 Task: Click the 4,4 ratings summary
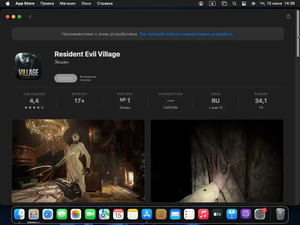[34, 101]
